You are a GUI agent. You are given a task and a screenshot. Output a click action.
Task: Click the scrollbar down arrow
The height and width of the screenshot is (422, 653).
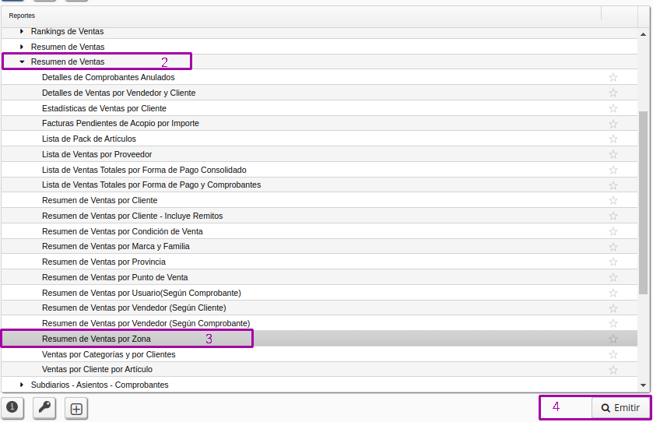643,385
